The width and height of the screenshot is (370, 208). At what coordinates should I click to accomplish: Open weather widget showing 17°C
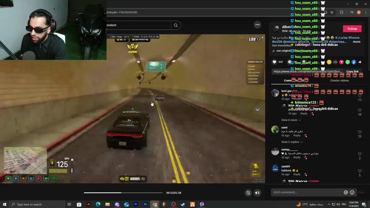click(x=310, y=205)
